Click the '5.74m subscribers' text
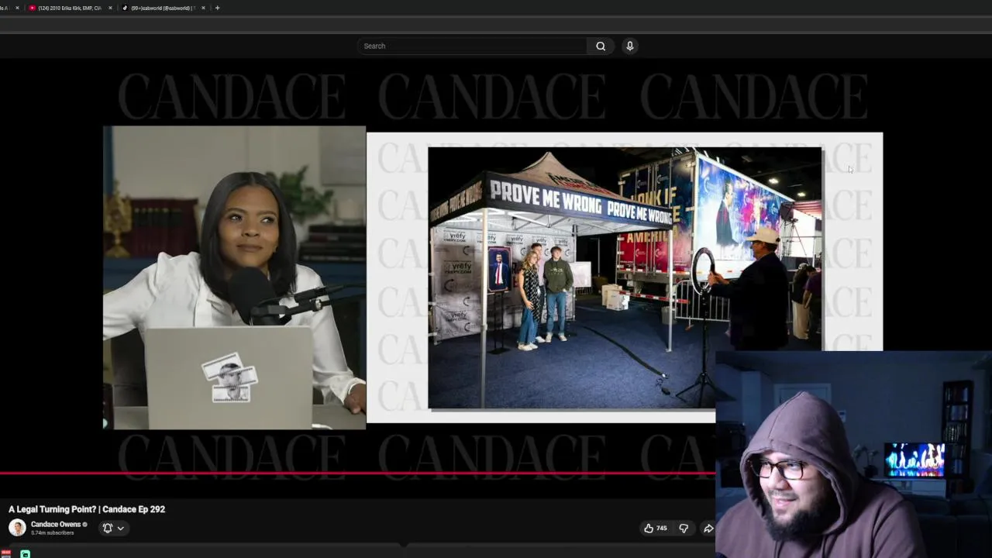The height and width of the screenshot is (558, 992). 52,533
